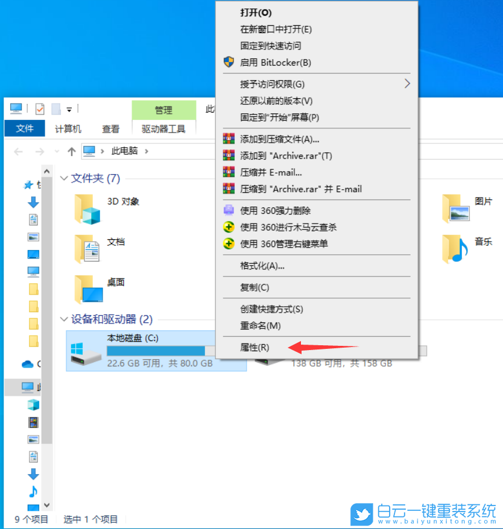Click the up arrow navigation icon

pos(72,151)
